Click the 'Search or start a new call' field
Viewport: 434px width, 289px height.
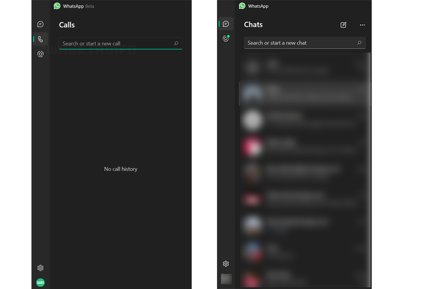click(116, 43)
